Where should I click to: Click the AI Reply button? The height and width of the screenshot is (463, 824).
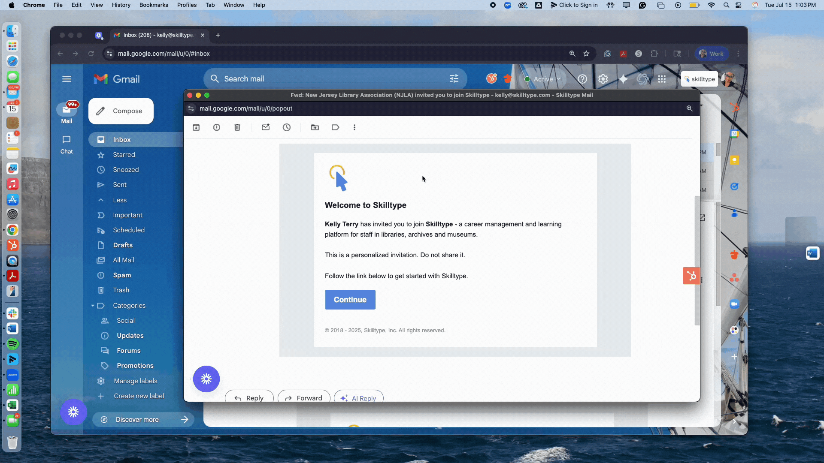coord(358,397)
